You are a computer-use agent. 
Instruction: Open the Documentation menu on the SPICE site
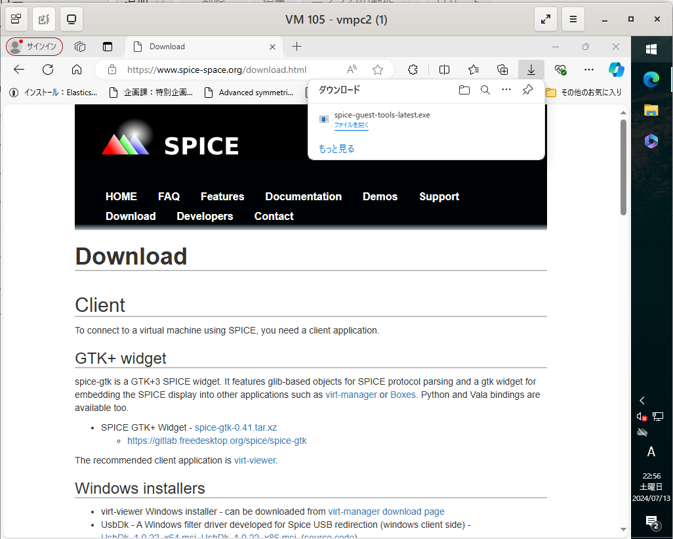tap(303, 196)
